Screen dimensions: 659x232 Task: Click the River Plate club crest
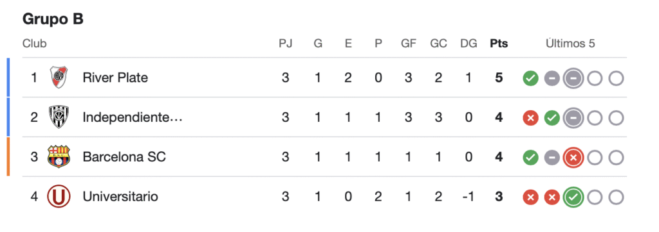[59, 78]
